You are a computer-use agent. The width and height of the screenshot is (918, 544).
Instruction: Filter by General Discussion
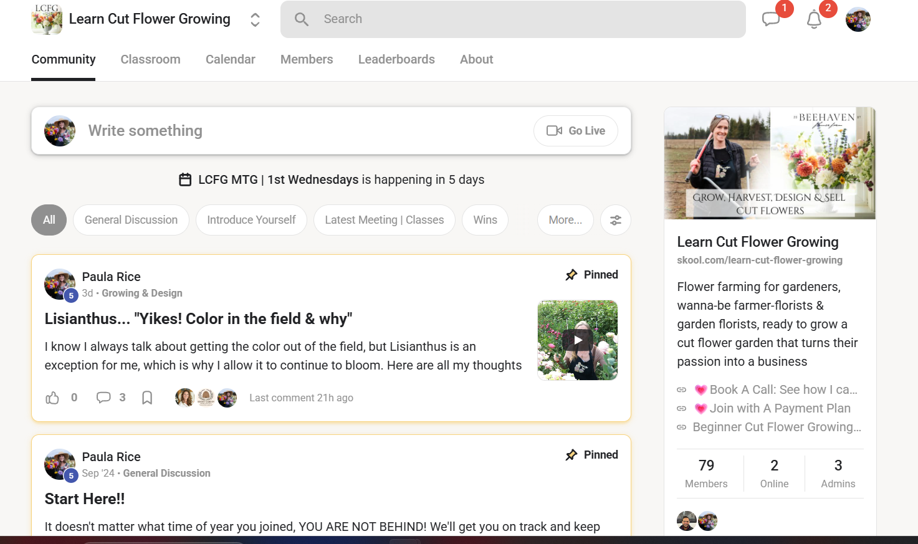click(x=131, y=220)
